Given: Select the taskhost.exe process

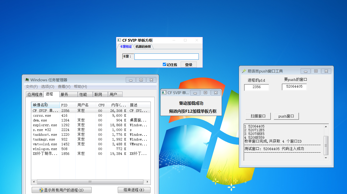Looking at the screenshot, I should pos(45,135).
